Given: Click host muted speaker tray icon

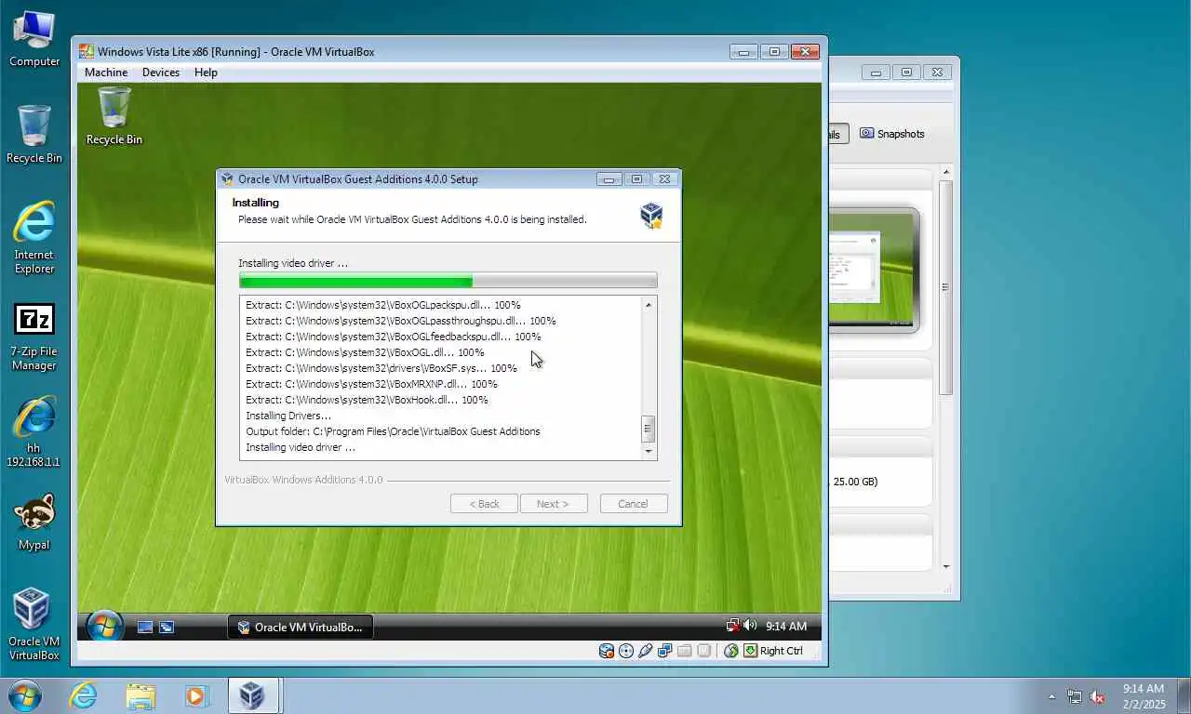Looking at the screenshot, I should click(x=1097, y=695).
